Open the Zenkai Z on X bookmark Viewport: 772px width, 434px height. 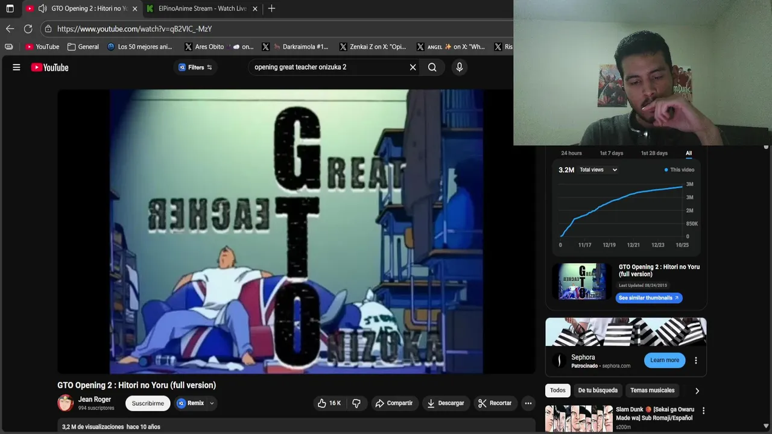pos(373,46)
